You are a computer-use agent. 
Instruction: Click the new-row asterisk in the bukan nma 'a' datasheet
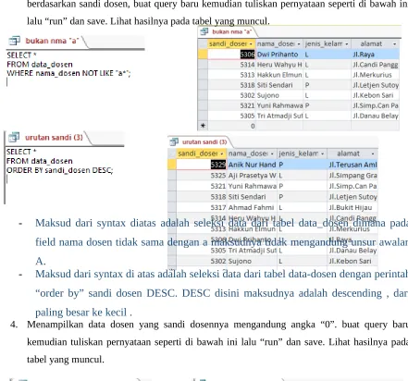(203, 126)
